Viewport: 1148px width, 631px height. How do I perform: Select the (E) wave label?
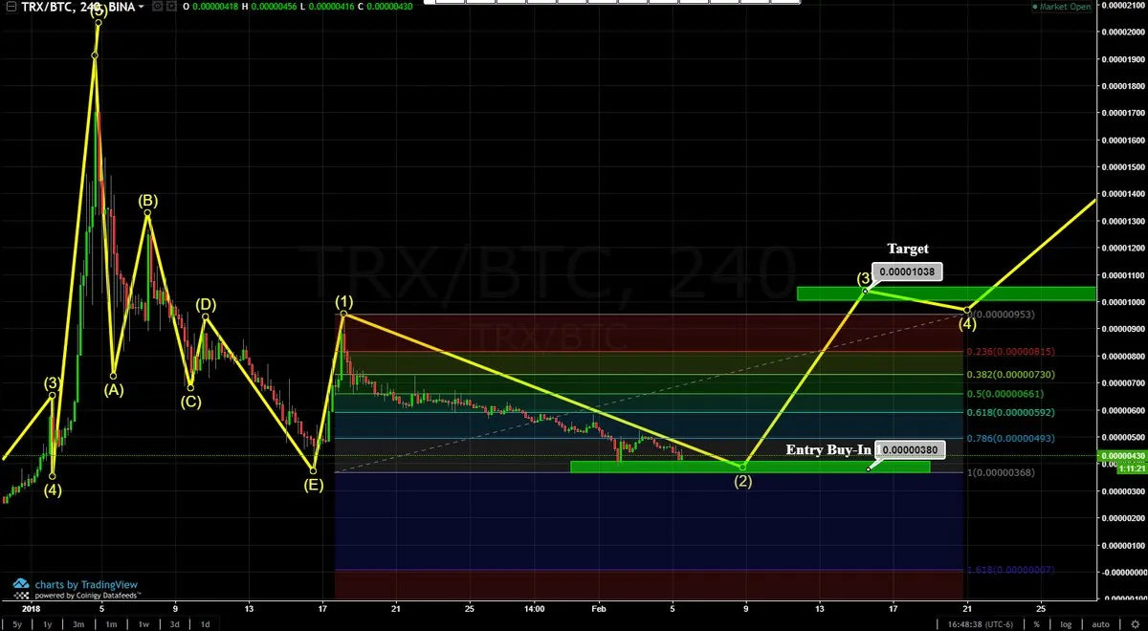[313, 485]
